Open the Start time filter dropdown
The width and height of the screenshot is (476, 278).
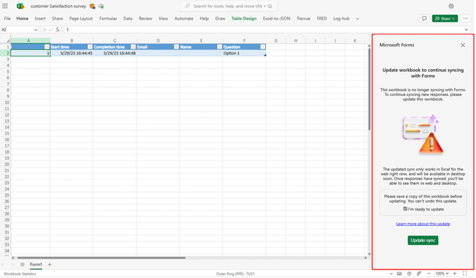(x=90, y=47)
